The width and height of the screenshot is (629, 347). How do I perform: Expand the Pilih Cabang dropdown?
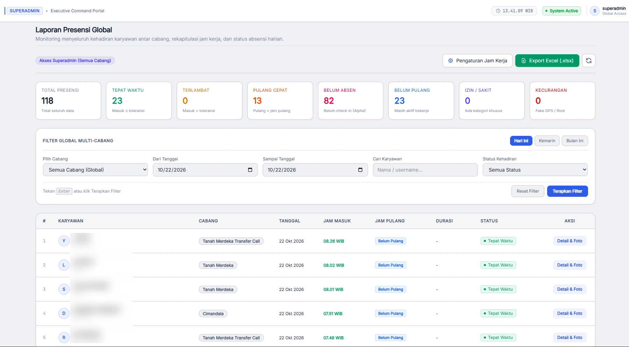(96, 170)
